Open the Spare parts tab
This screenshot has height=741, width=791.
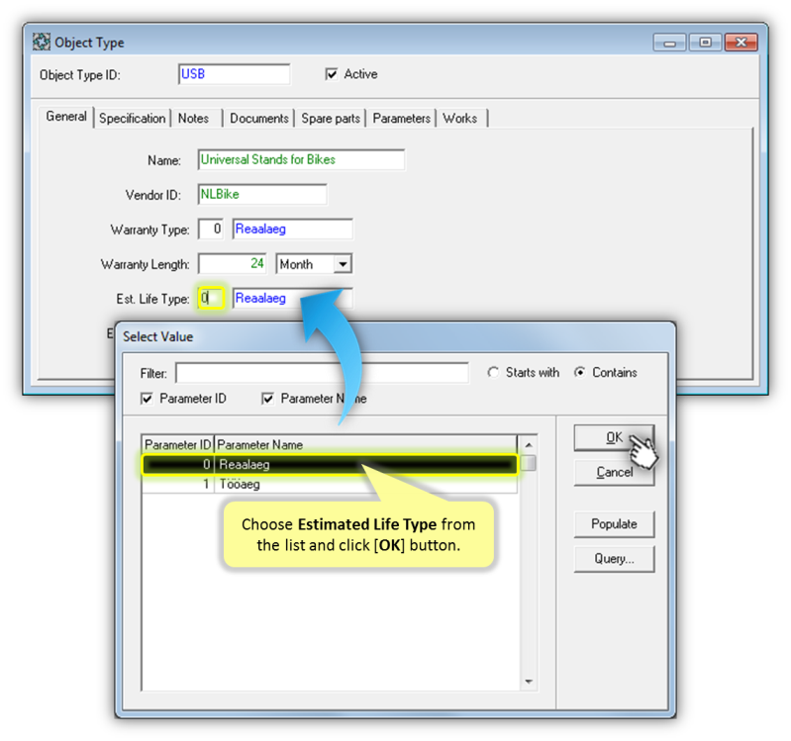click(331, 118)
